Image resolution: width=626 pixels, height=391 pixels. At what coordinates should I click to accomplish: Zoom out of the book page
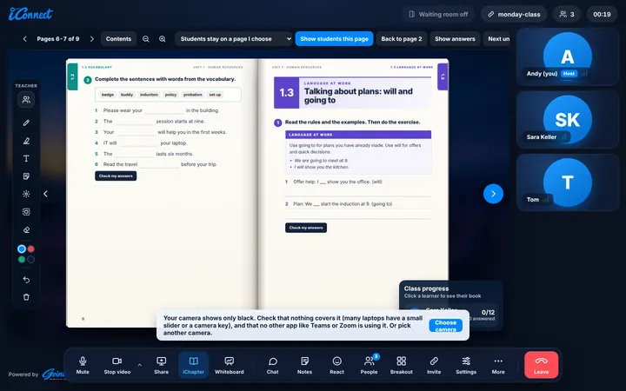point(146,39)
